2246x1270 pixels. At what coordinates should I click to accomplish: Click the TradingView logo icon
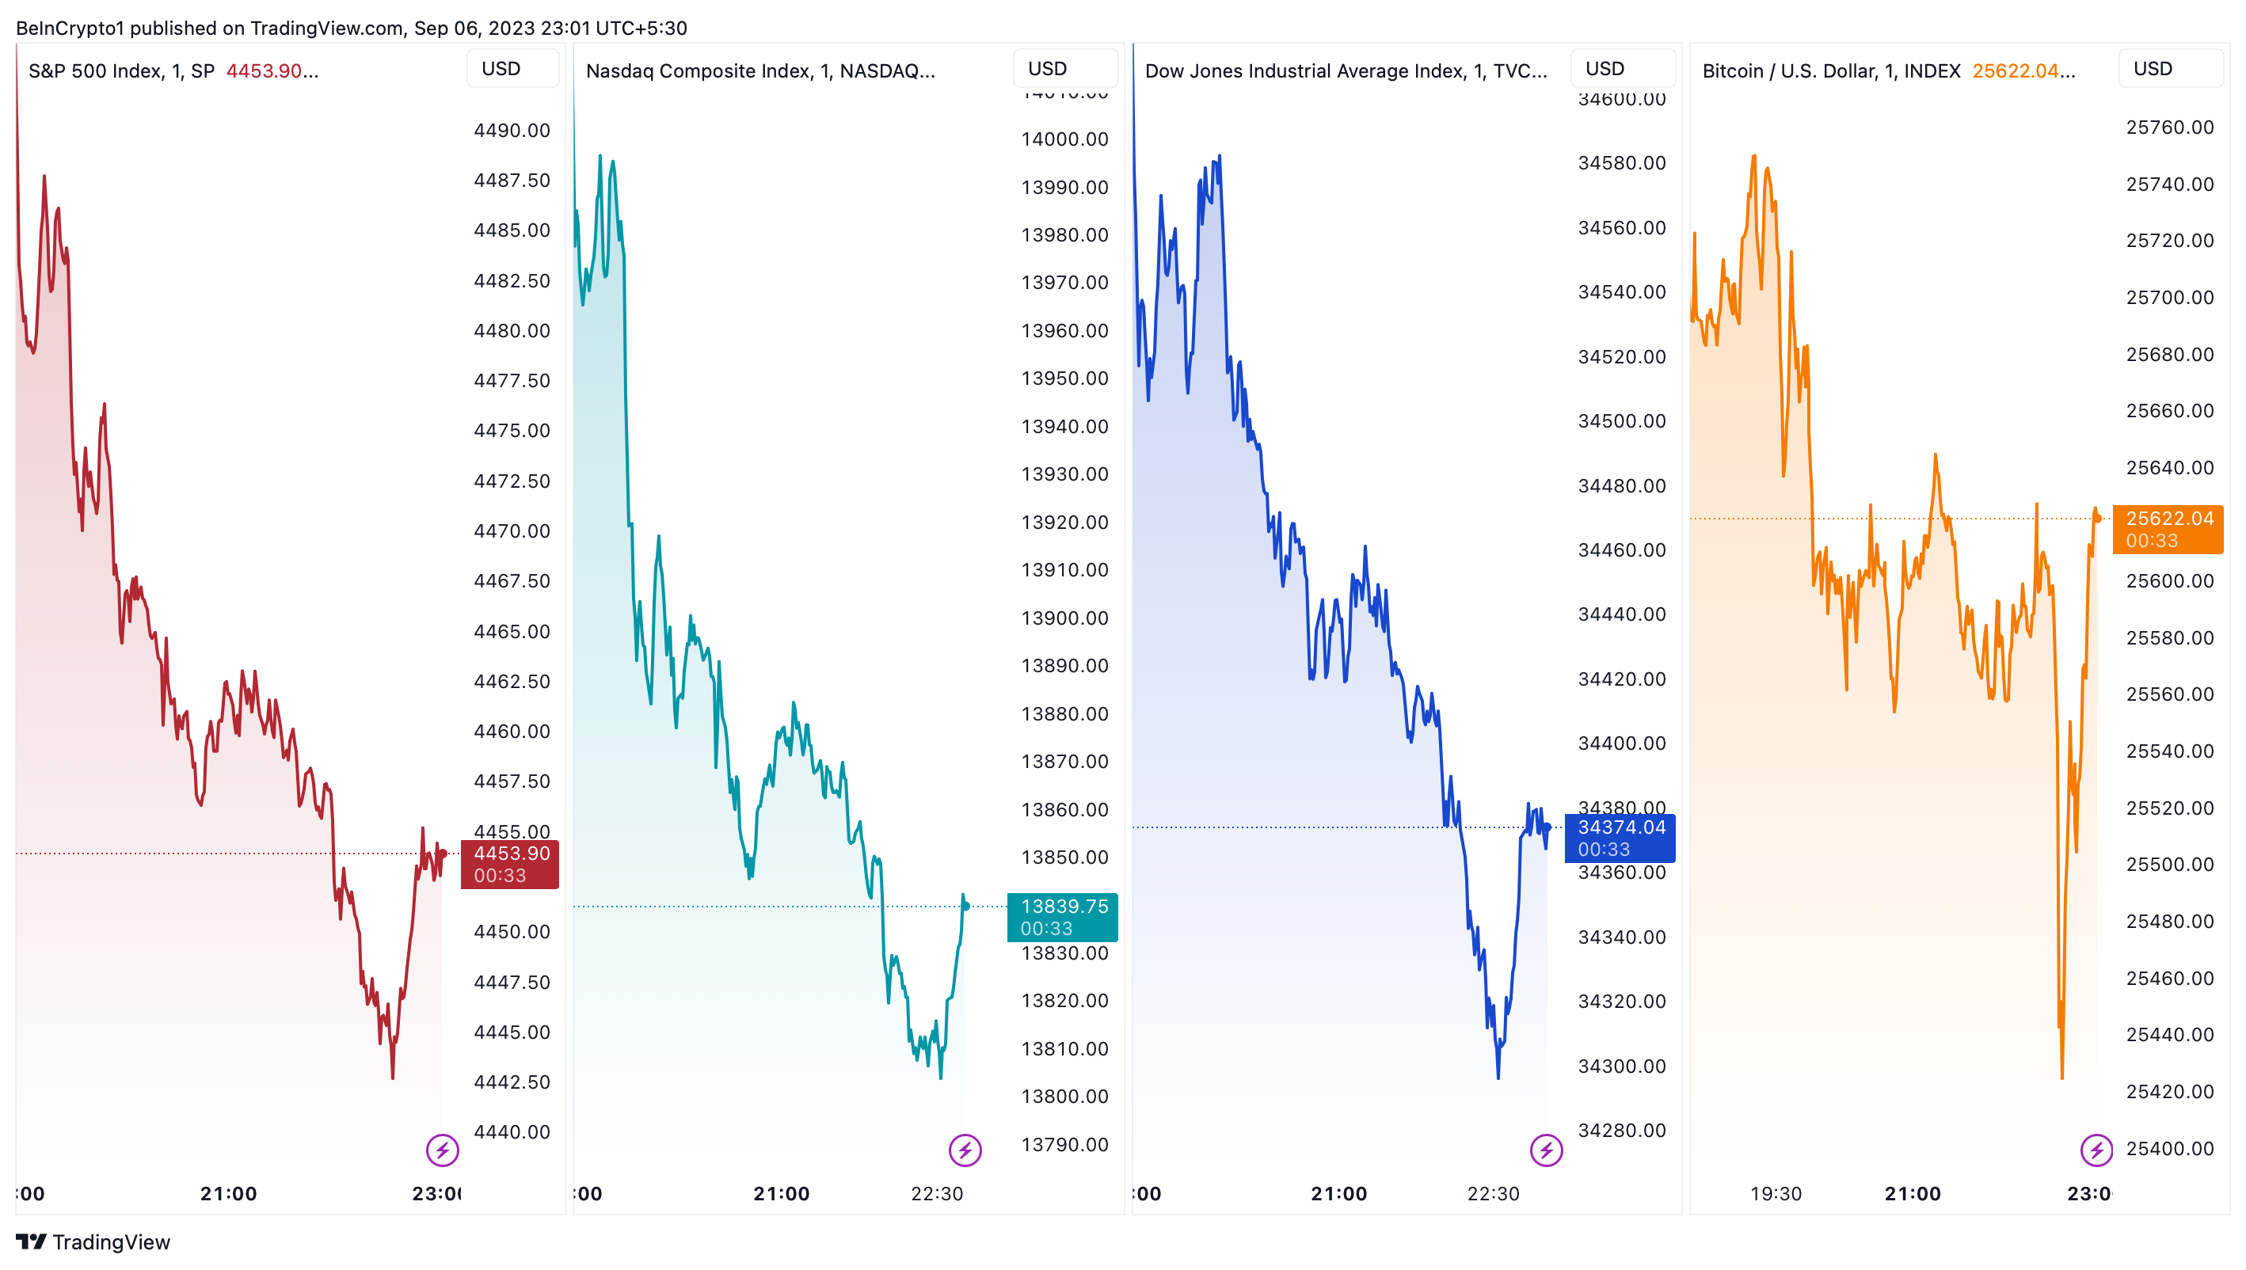pos(31,1241)
